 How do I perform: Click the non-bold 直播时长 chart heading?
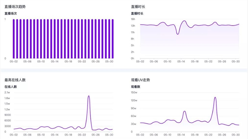tap(138, 7)
